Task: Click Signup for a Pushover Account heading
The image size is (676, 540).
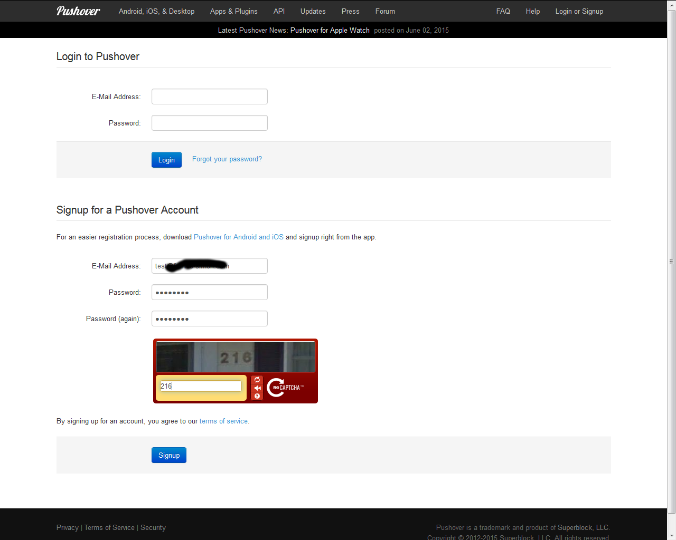Action: click(127, 210)
